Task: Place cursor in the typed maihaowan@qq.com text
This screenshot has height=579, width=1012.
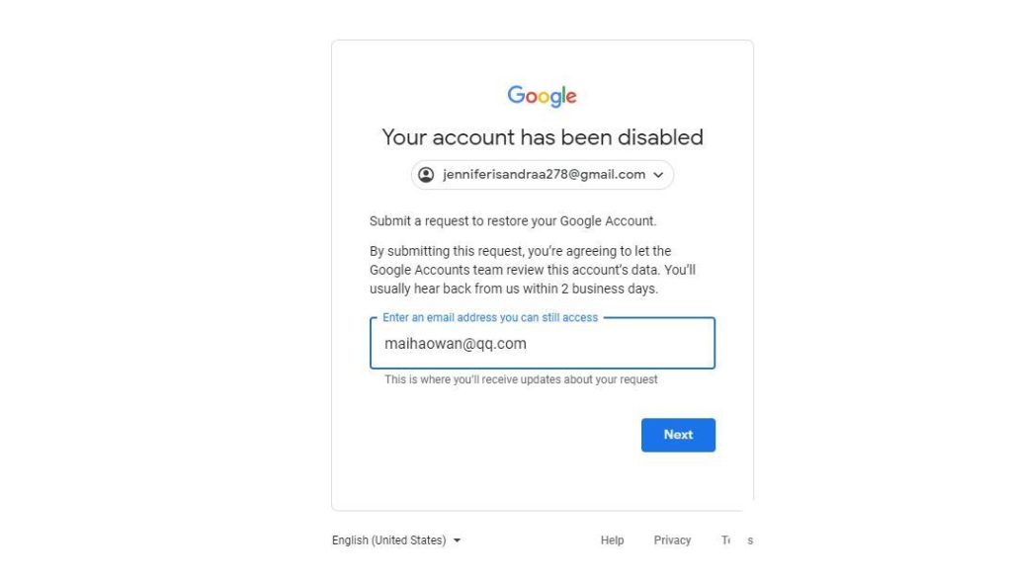Action: (456, 345)
